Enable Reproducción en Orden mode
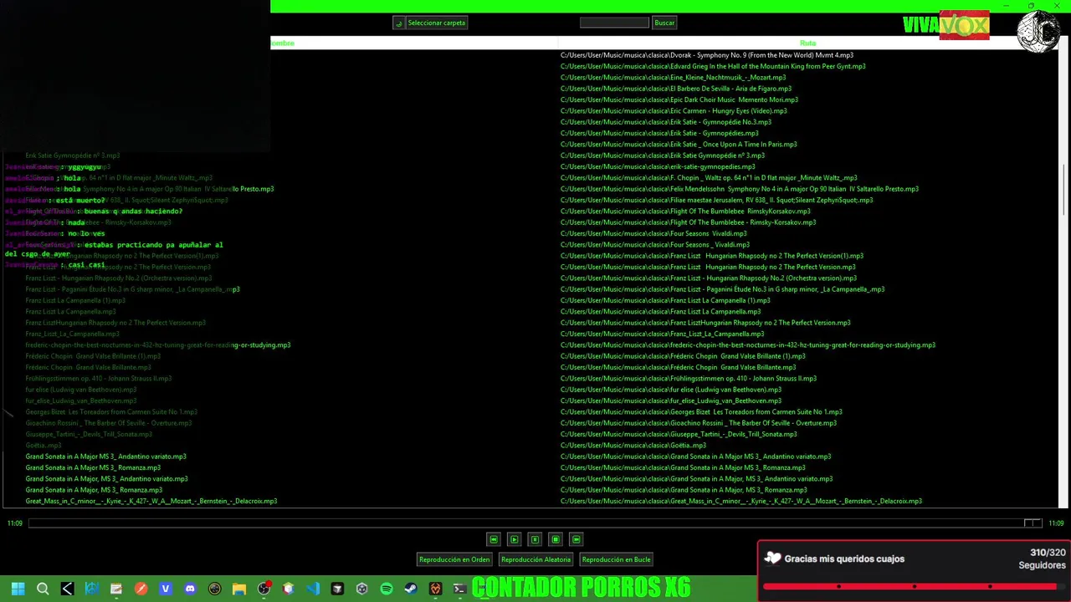 point(454,559)
